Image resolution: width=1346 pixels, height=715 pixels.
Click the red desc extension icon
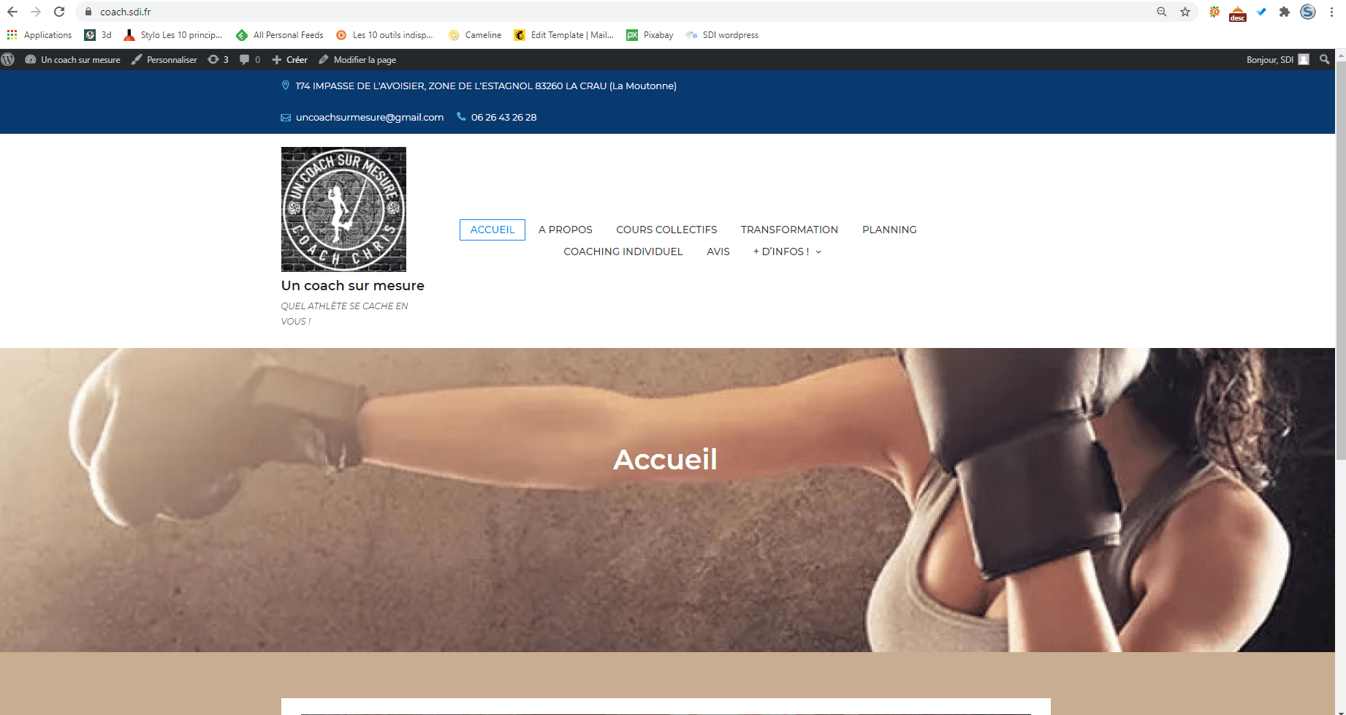[1238, 13]
